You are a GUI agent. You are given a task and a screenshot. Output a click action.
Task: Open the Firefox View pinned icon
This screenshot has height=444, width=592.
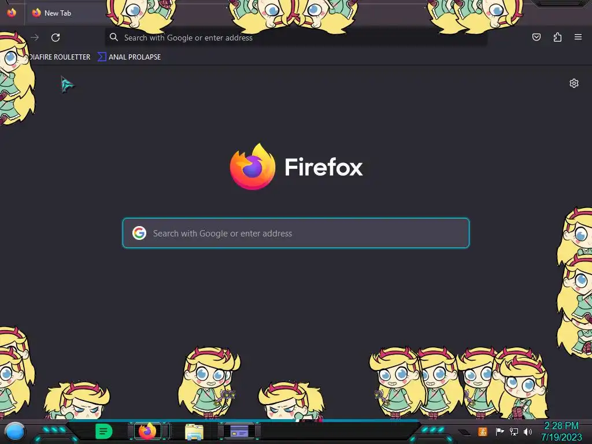point(12,13)
